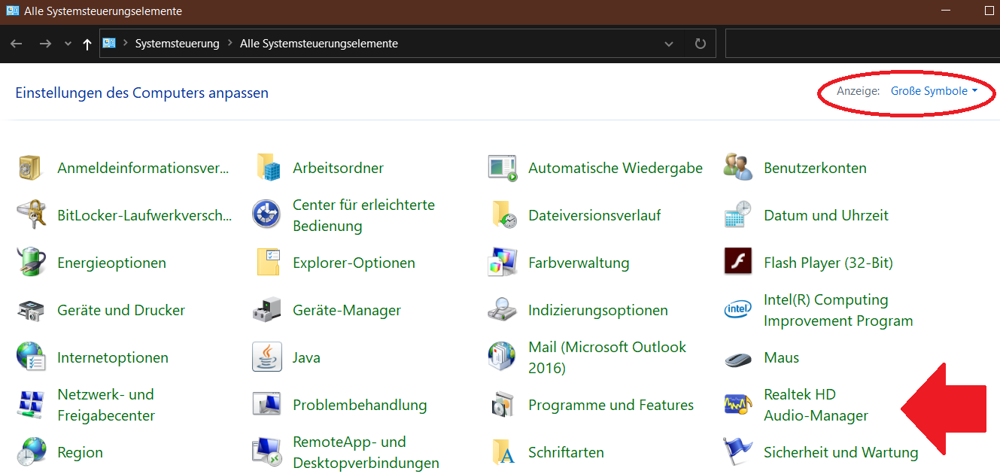1000x474 pixels.
Task: Refresh the current view
Action: [x=700, y=43]
